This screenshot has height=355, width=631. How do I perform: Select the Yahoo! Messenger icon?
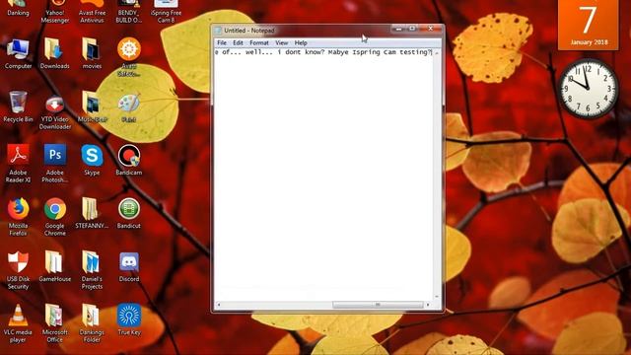tap(55, 11)
